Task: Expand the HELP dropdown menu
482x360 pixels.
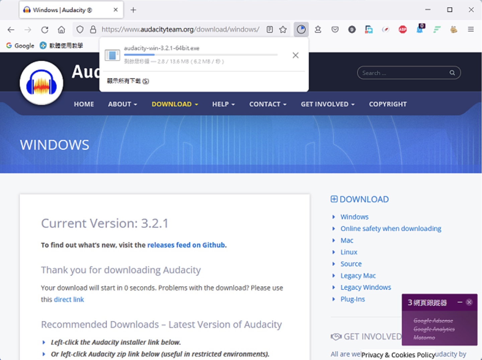Action: [223, 104]
